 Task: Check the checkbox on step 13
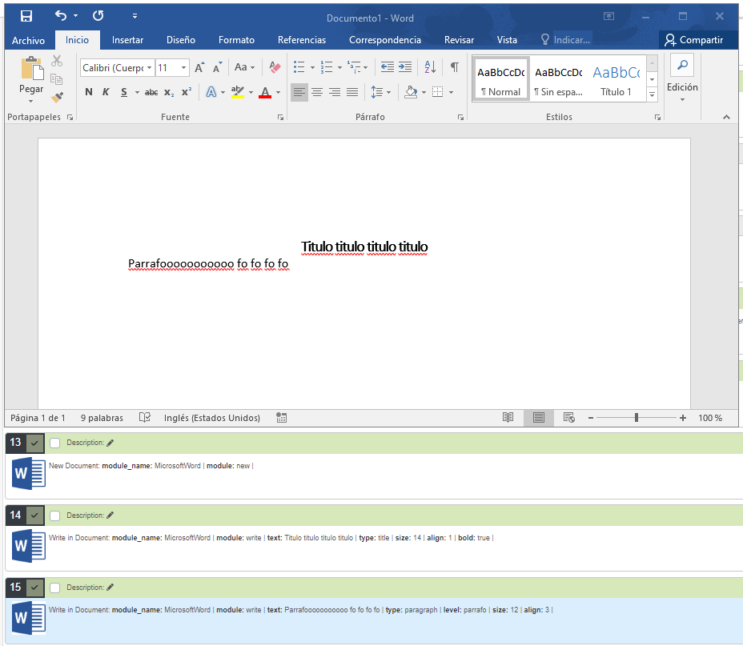tap(55, 443)
